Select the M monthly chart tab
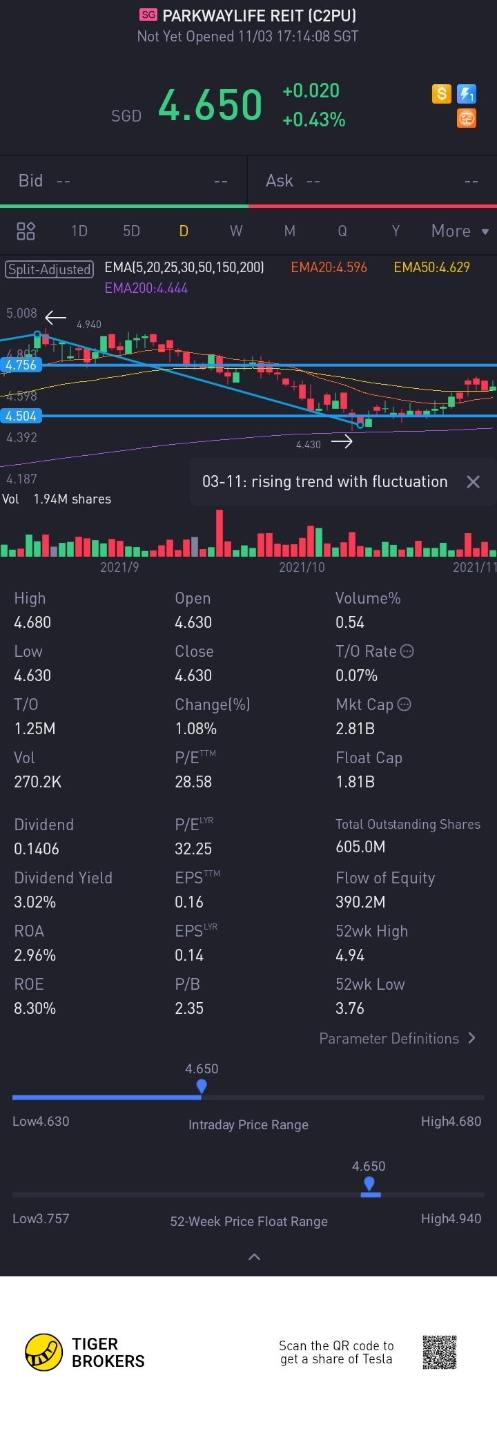Screen dimensions: 497x1429 pos(290,231)
